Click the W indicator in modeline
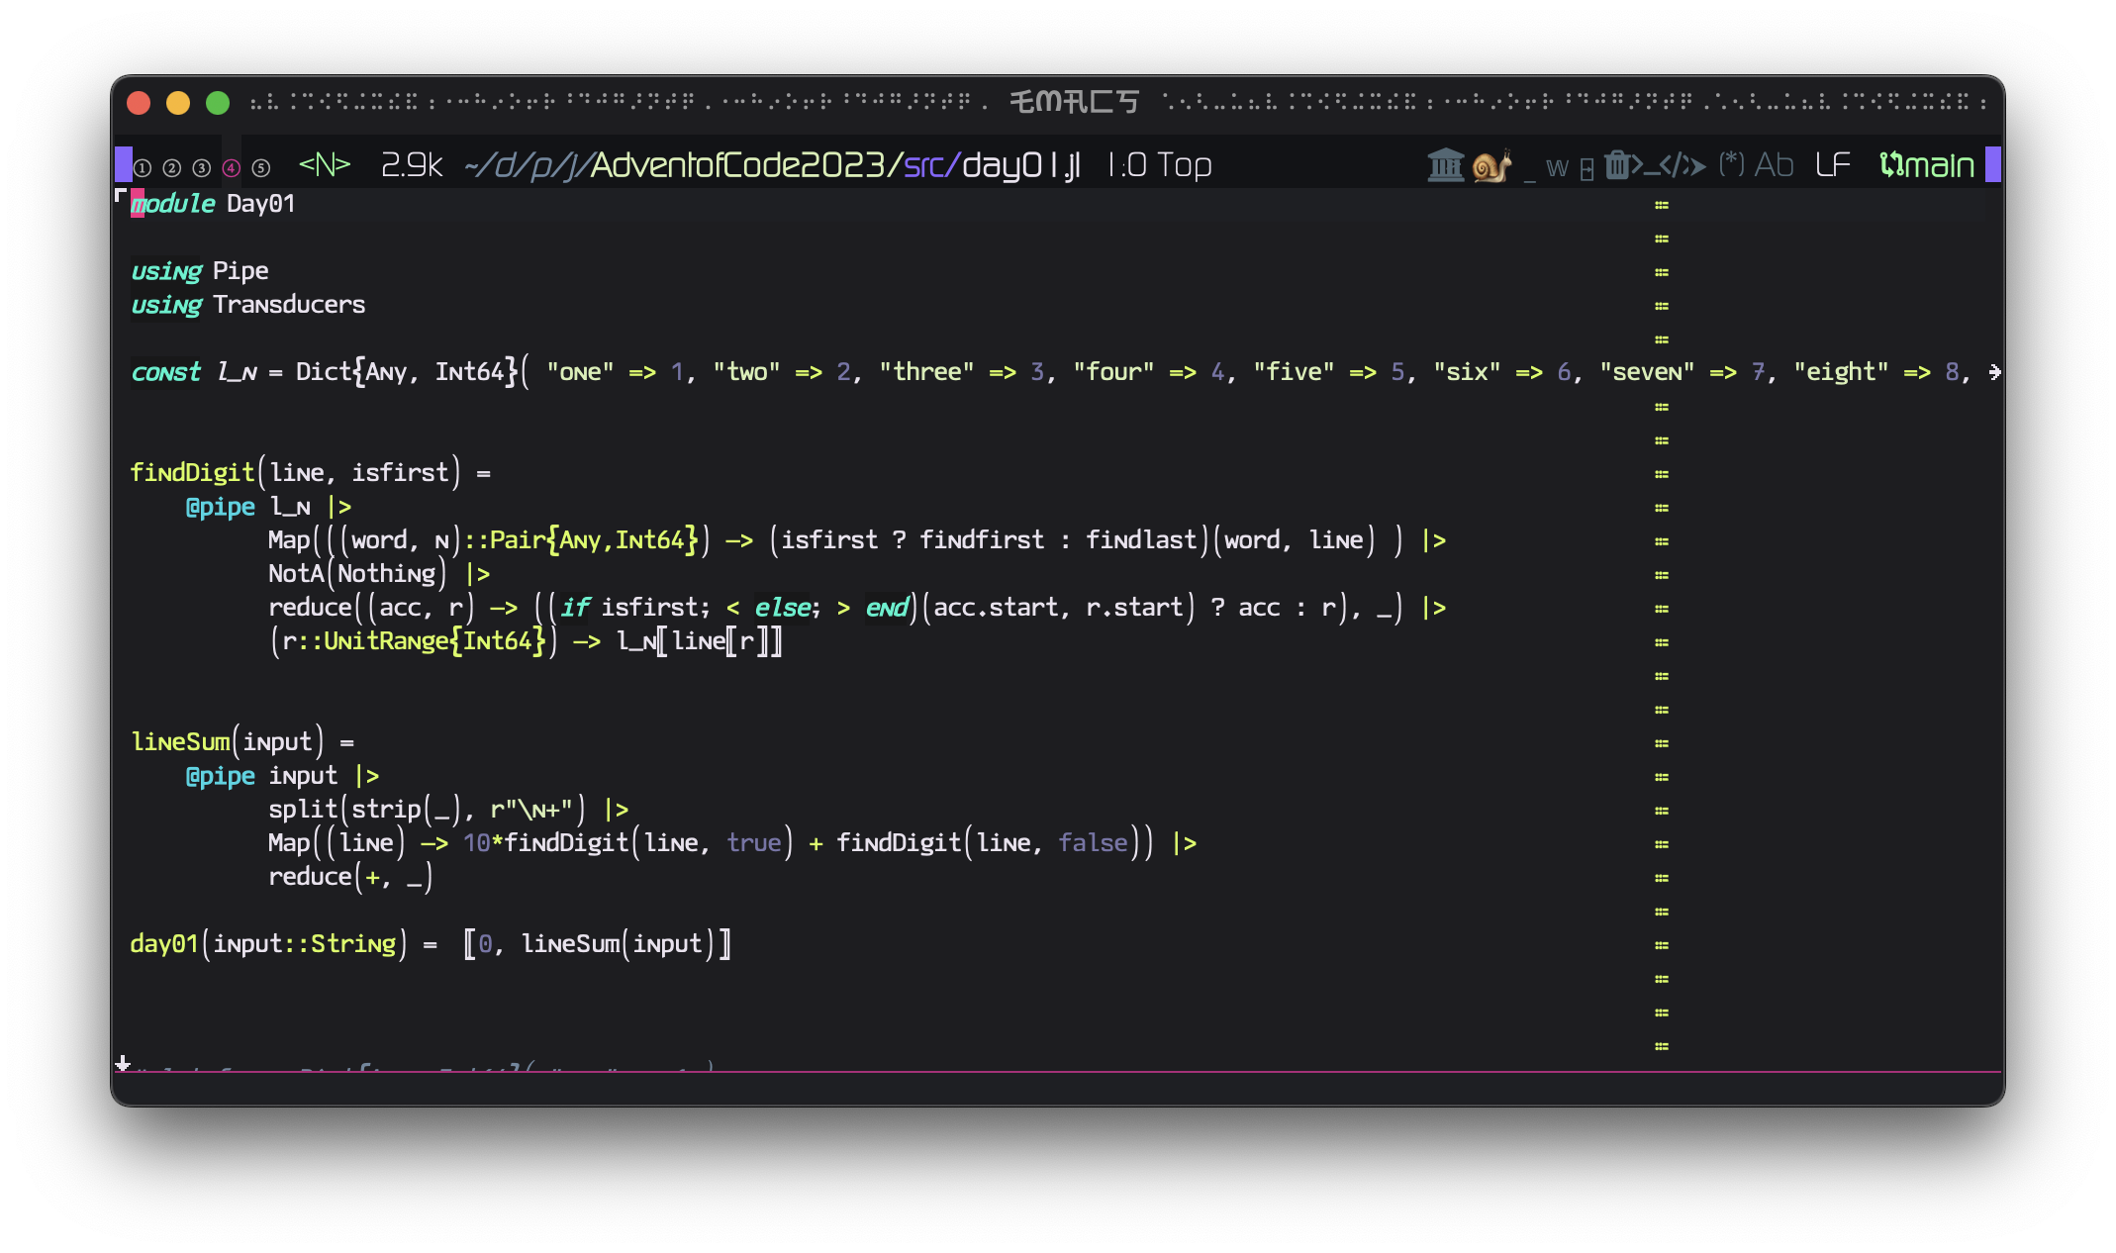Viewport: 2116px width, 1253px height. coord(1557,167)
